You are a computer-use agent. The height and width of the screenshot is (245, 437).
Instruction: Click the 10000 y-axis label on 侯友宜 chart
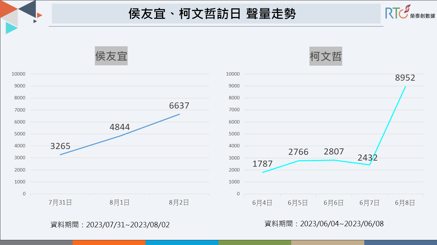point(18,74)
